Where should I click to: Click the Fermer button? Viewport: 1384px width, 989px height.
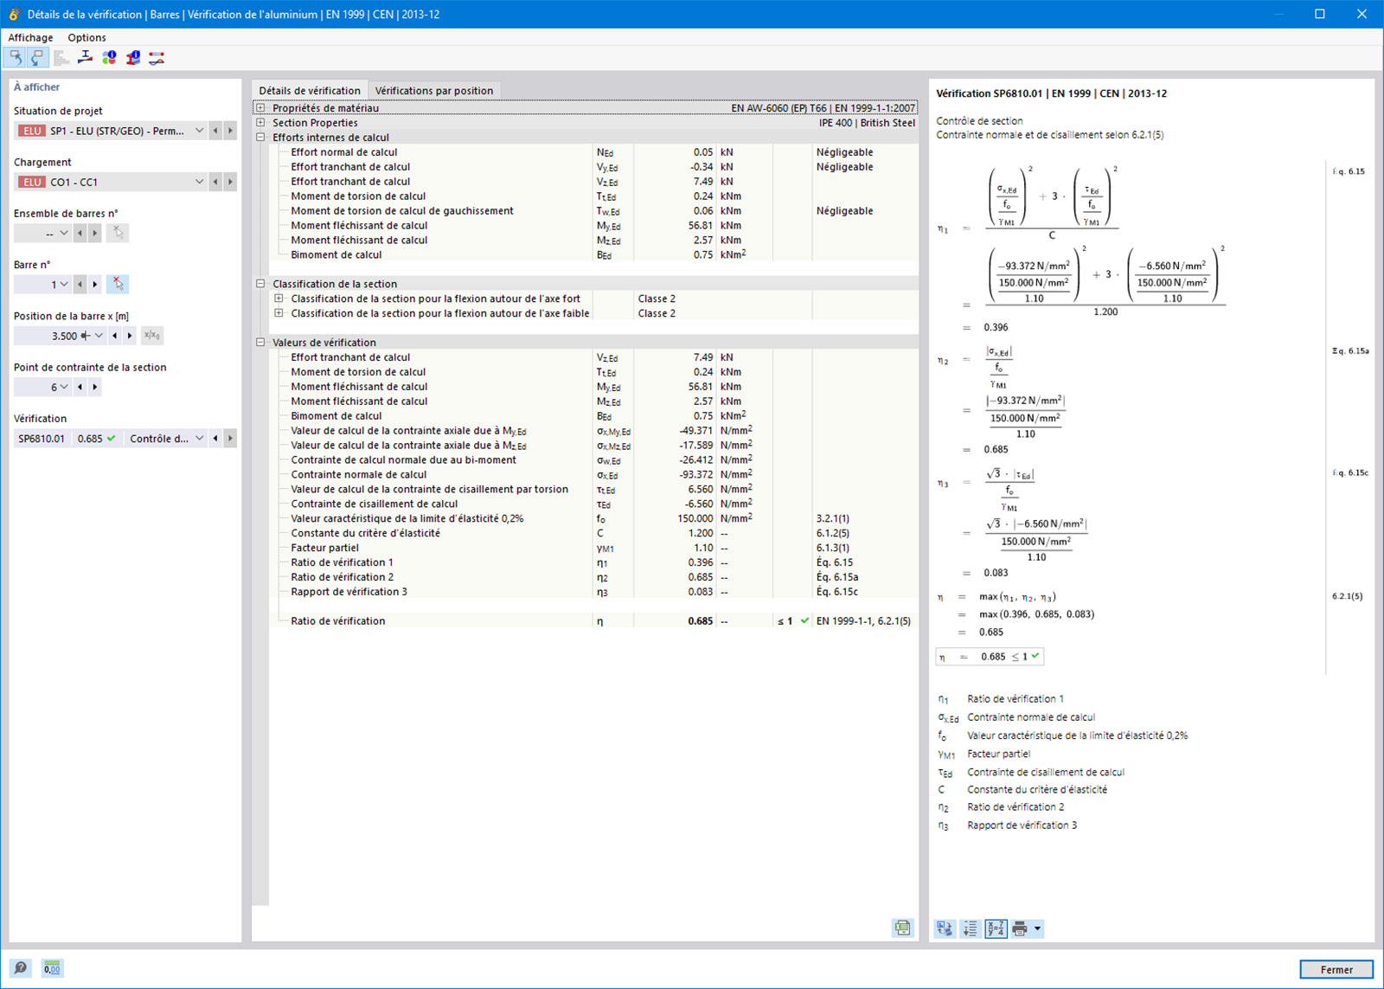pyautogui.click(x=1336, y=969)
